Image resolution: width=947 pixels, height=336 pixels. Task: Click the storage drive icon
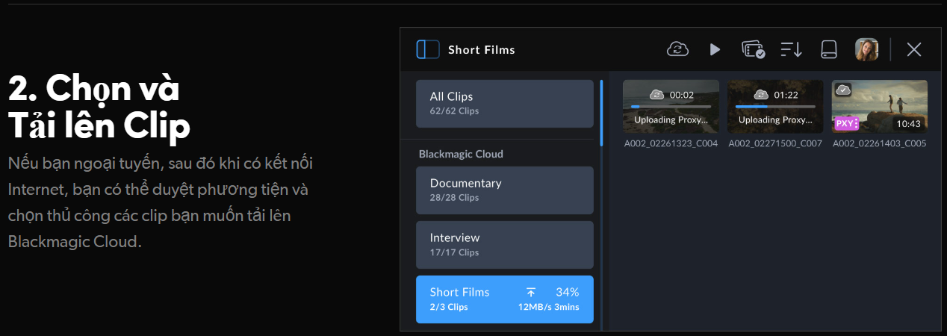pyautogui.click(x=829, y=49)
